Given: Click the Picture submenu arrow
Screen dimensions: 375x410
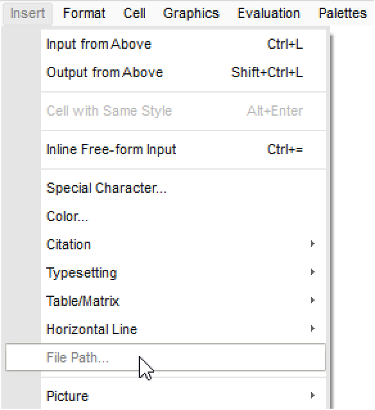Looking at the screenshot, I should pyautogui.click(x=313, y=395).
